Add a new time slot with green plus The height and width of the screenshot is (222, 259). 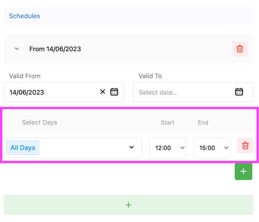243,171
